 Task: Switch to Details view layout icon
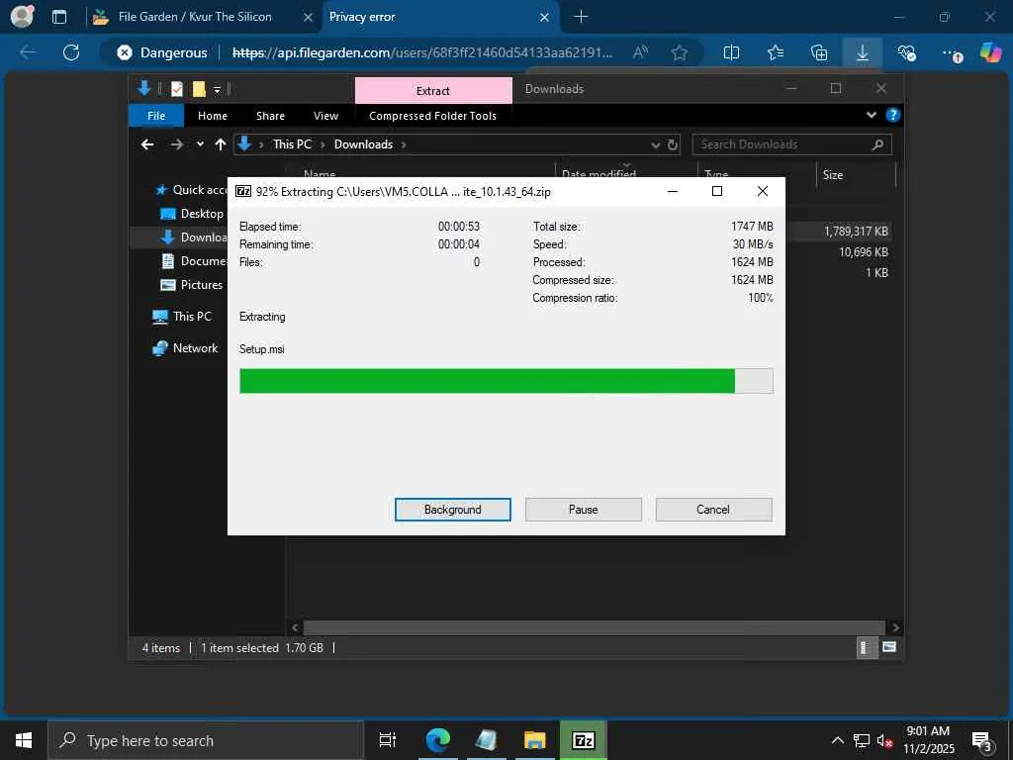click(865, 647)
